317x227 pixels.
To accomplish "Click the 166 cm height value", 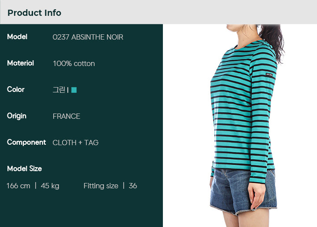I will tap(18, 186).
